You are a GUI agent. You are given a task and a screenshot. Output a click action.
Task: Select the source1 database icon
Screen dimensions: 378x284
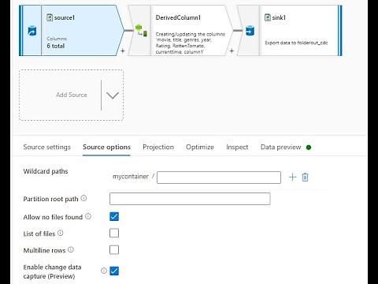pos(32,31)
